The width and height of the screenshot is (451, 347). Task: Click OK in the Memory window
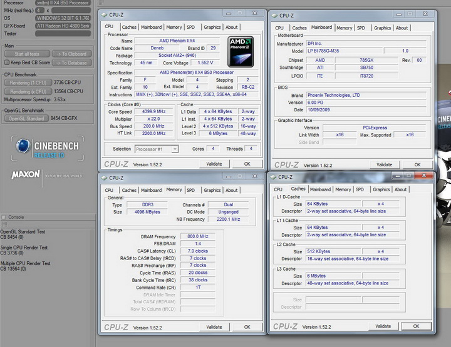[247, 326]
